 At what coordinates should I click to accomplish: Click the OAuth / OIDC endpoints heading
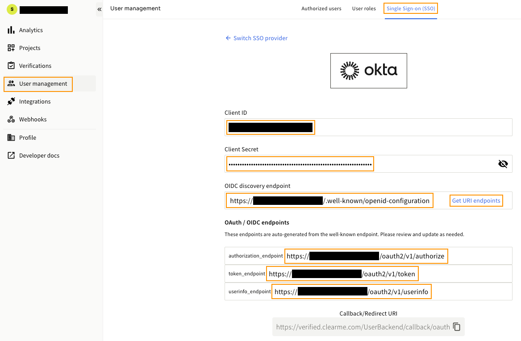pyautogui.click(x=257, y=222)
